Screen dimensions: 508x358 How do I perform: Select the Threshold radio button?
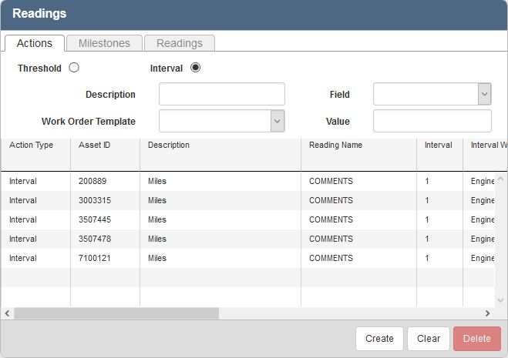coord(74,68)
